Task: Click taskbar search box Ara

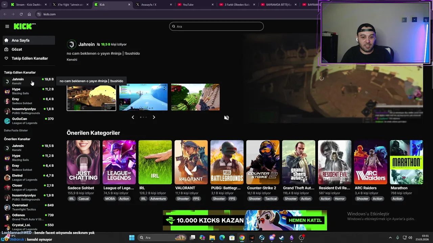Action: click(161, 238)
